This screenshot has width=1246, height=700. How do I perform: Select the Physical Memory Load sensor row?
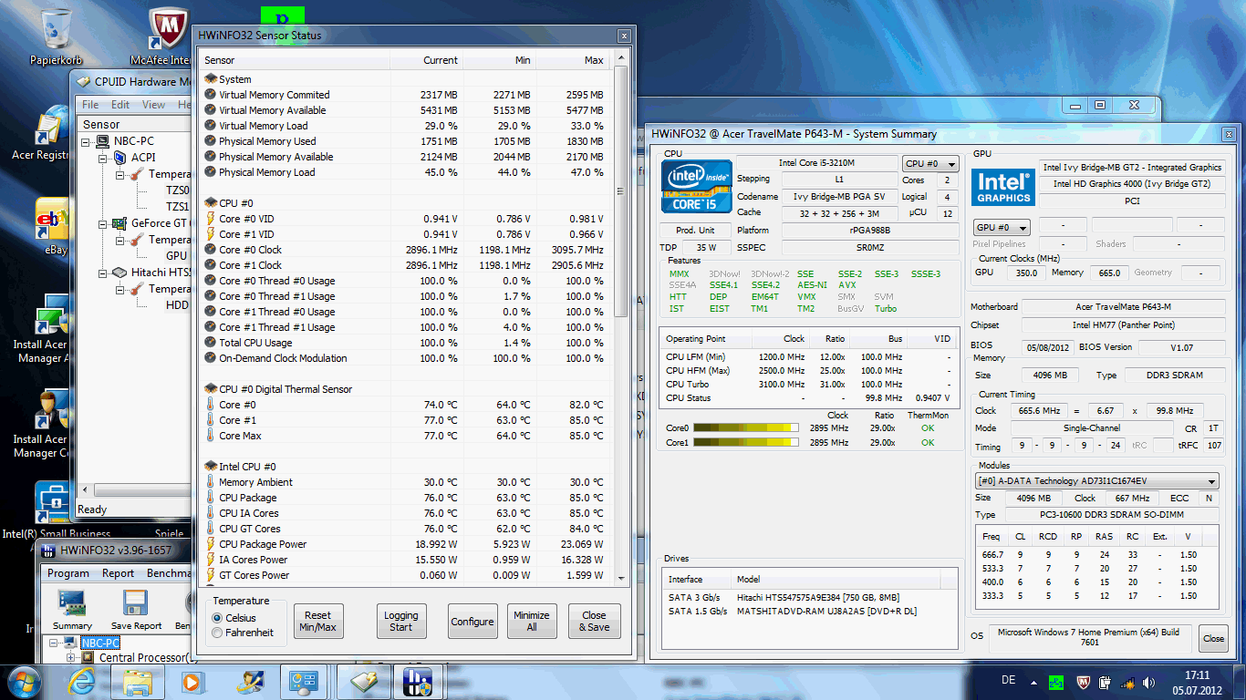pyautogui.click(x=405, y=172)
